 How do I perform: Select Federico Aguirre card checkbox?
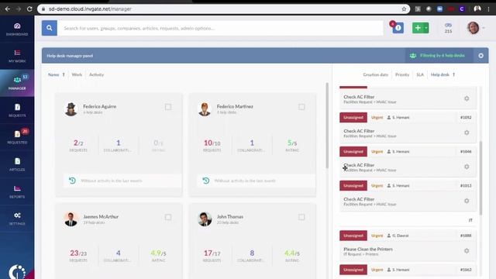click(168, 107)
